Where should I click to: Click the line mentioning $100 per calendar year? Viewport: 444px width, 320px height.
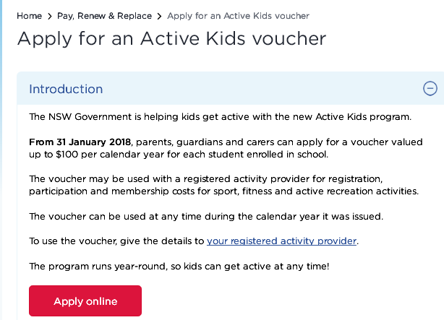tap(179, 155)
